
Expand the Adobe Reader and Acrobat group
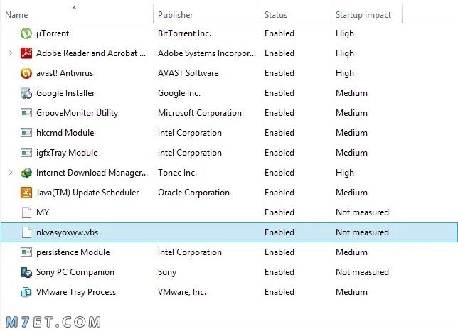coord(10,53)
